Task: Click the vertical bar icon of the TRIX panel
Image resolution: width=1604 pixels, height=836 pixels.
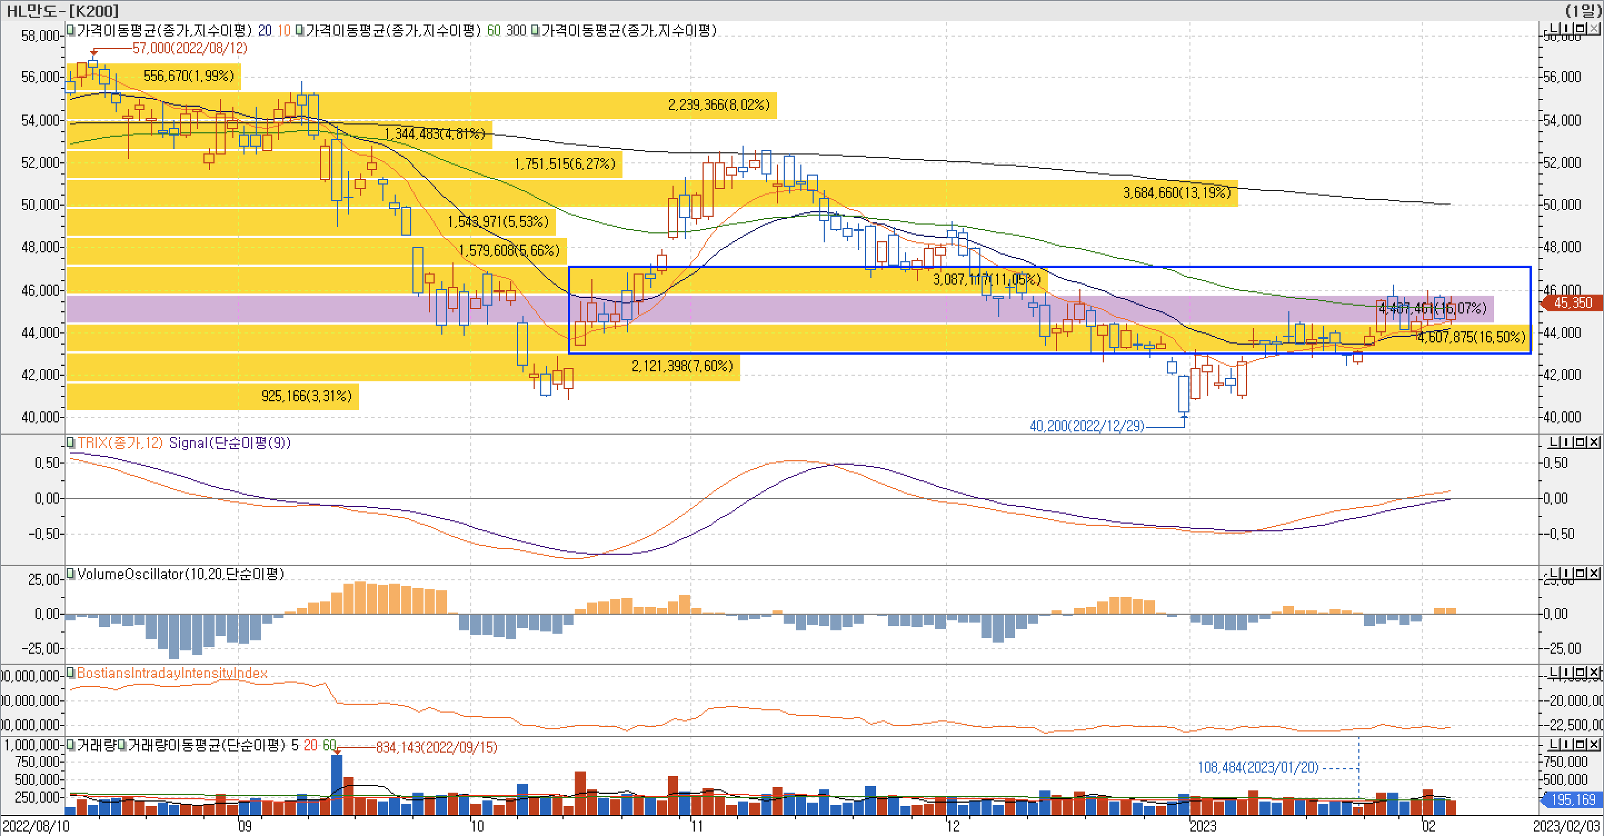Action: (1567, 442)
